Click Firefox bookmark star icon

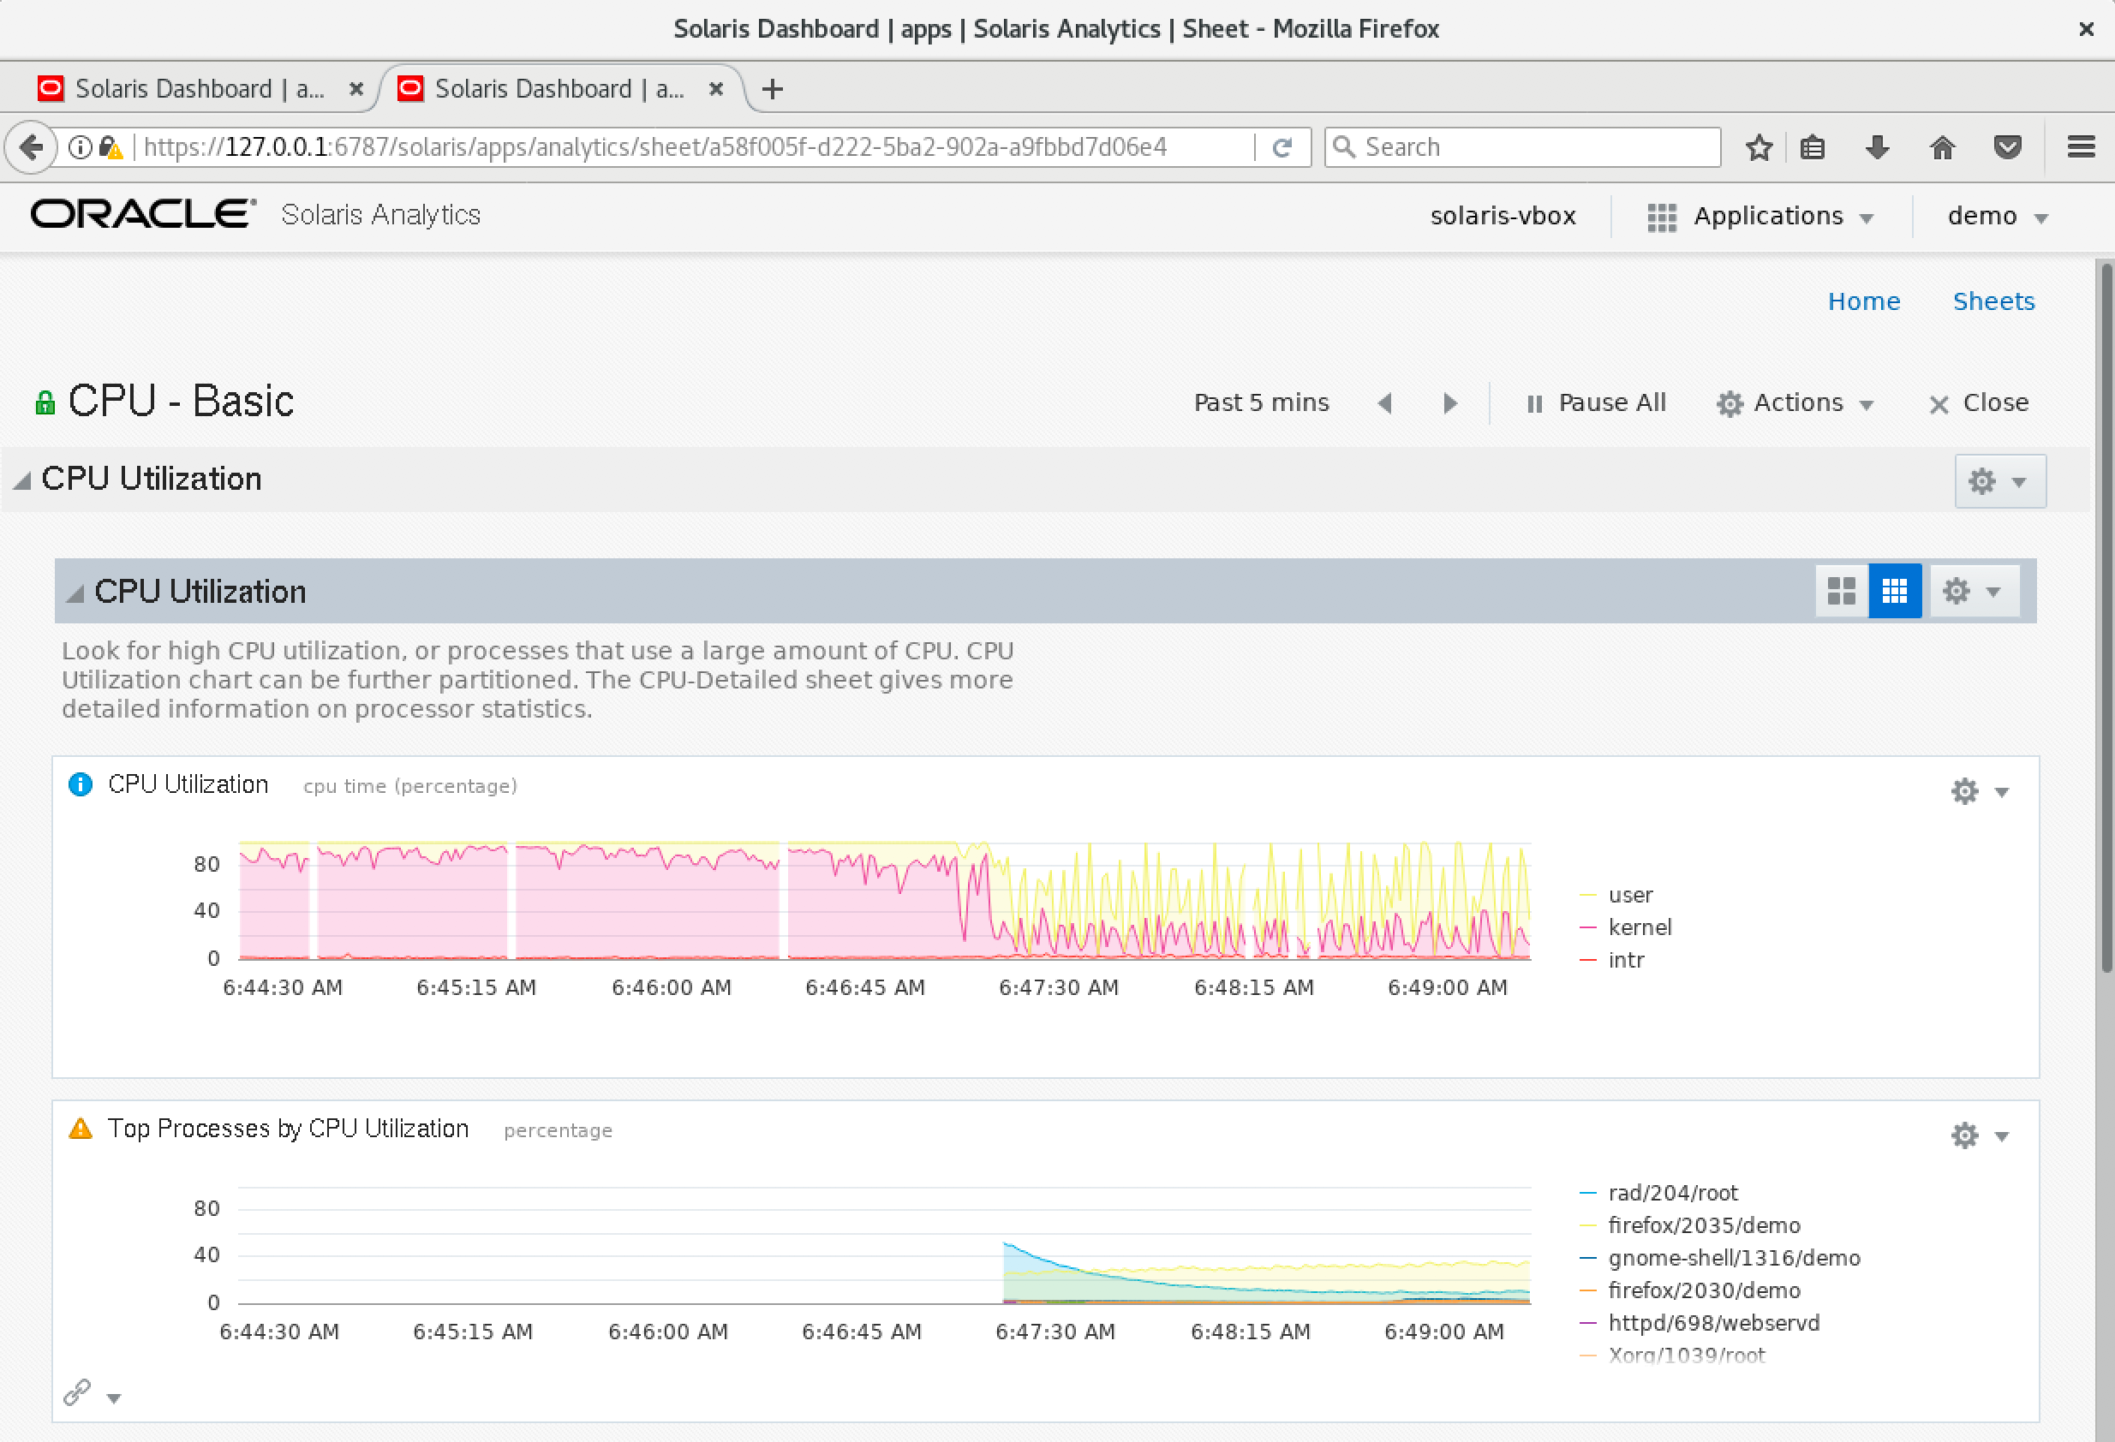(x=1759, y=147)
